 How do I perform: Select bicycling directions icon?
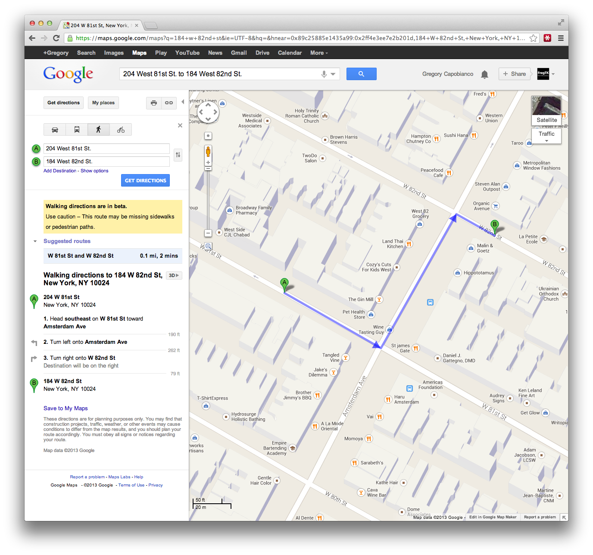[121, 130]
